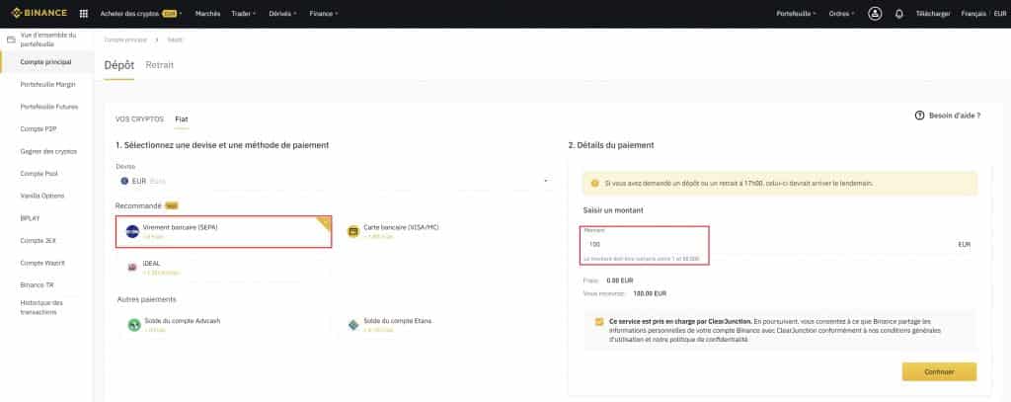Select Virement bancaire (SEPA) payment method

pos(224,232)
